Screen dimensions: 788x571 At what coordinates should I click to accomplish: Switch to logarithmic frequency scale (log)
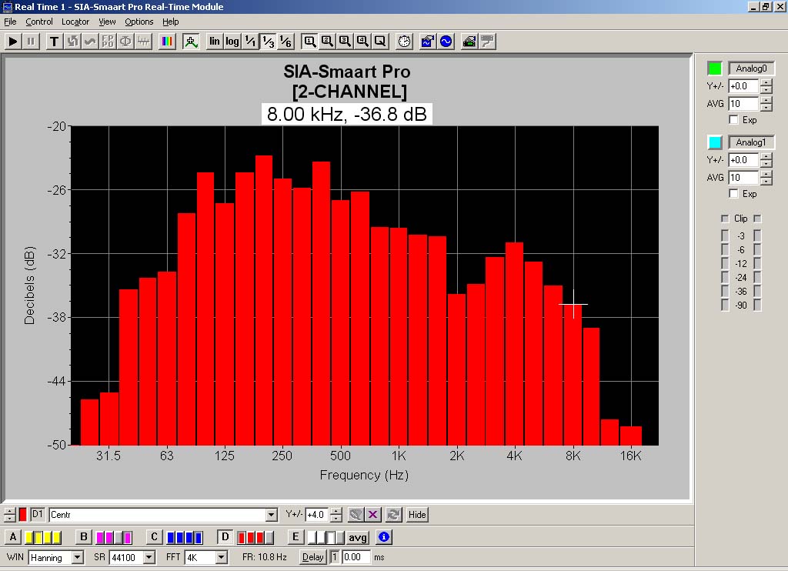pos(232,42)
